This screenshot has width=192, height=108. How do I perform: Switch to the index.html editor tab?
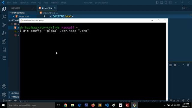click(x=47, y=8)
